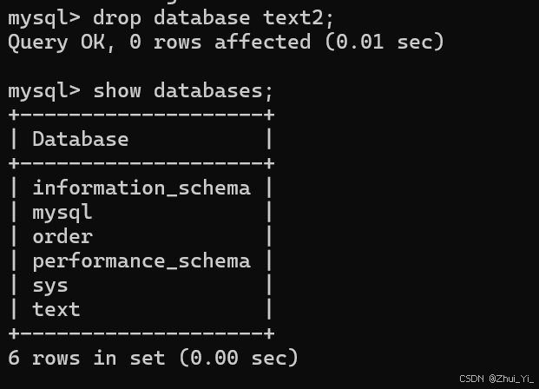Select the 'information_schema' row
The width and height of the screenshot is (539, 389).
point(141,188)
